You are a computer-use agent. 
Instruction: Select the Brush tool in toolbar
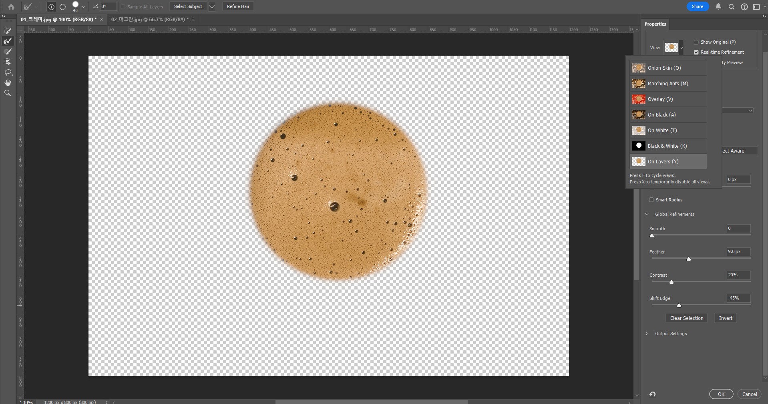8,51
